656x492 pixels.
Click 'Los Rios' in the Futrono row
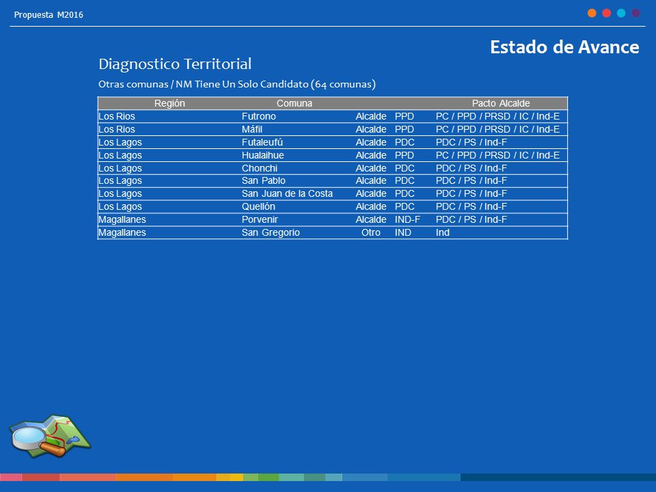point(116,116)
